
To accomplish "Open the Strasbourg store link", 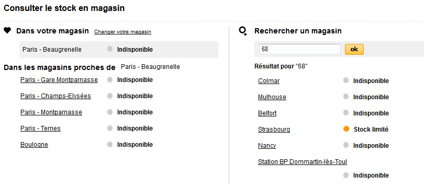I will [x=274, y=130].
